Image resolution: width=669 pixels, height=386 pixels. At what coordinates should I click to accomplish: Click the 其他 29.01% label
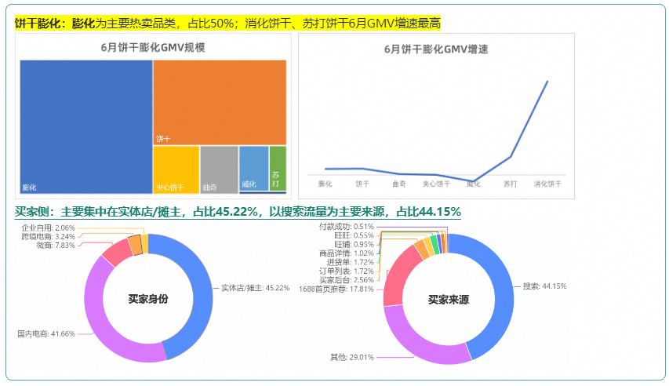point(352,357)
